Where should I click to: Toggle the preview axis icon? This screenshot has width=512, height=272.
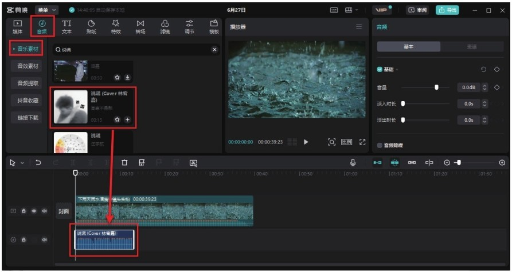pyautogui.click(x=429, y=163)
